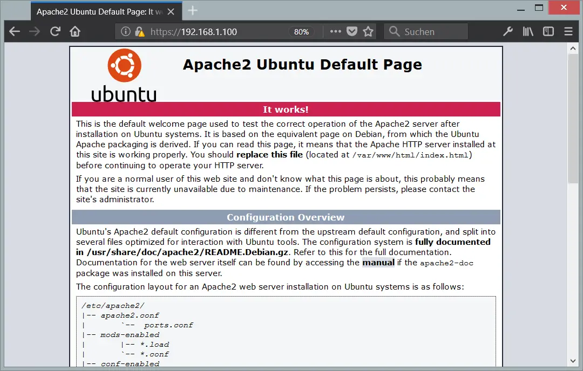Screen dimensions: 583x371
Task: Click the scrollbar down arrow
Action: coord(573,361)
